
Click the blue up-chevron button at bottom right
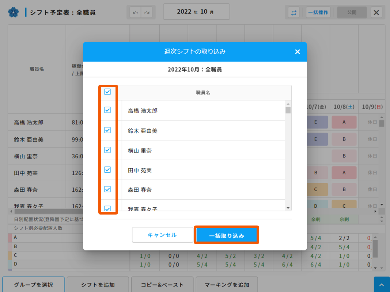click(x=382, y=285)
